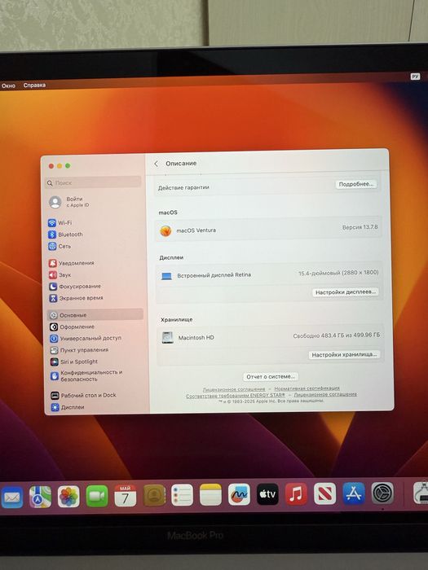428x570 pixels.
Task: Open Нормативная сертификация link
Action: 307,388
